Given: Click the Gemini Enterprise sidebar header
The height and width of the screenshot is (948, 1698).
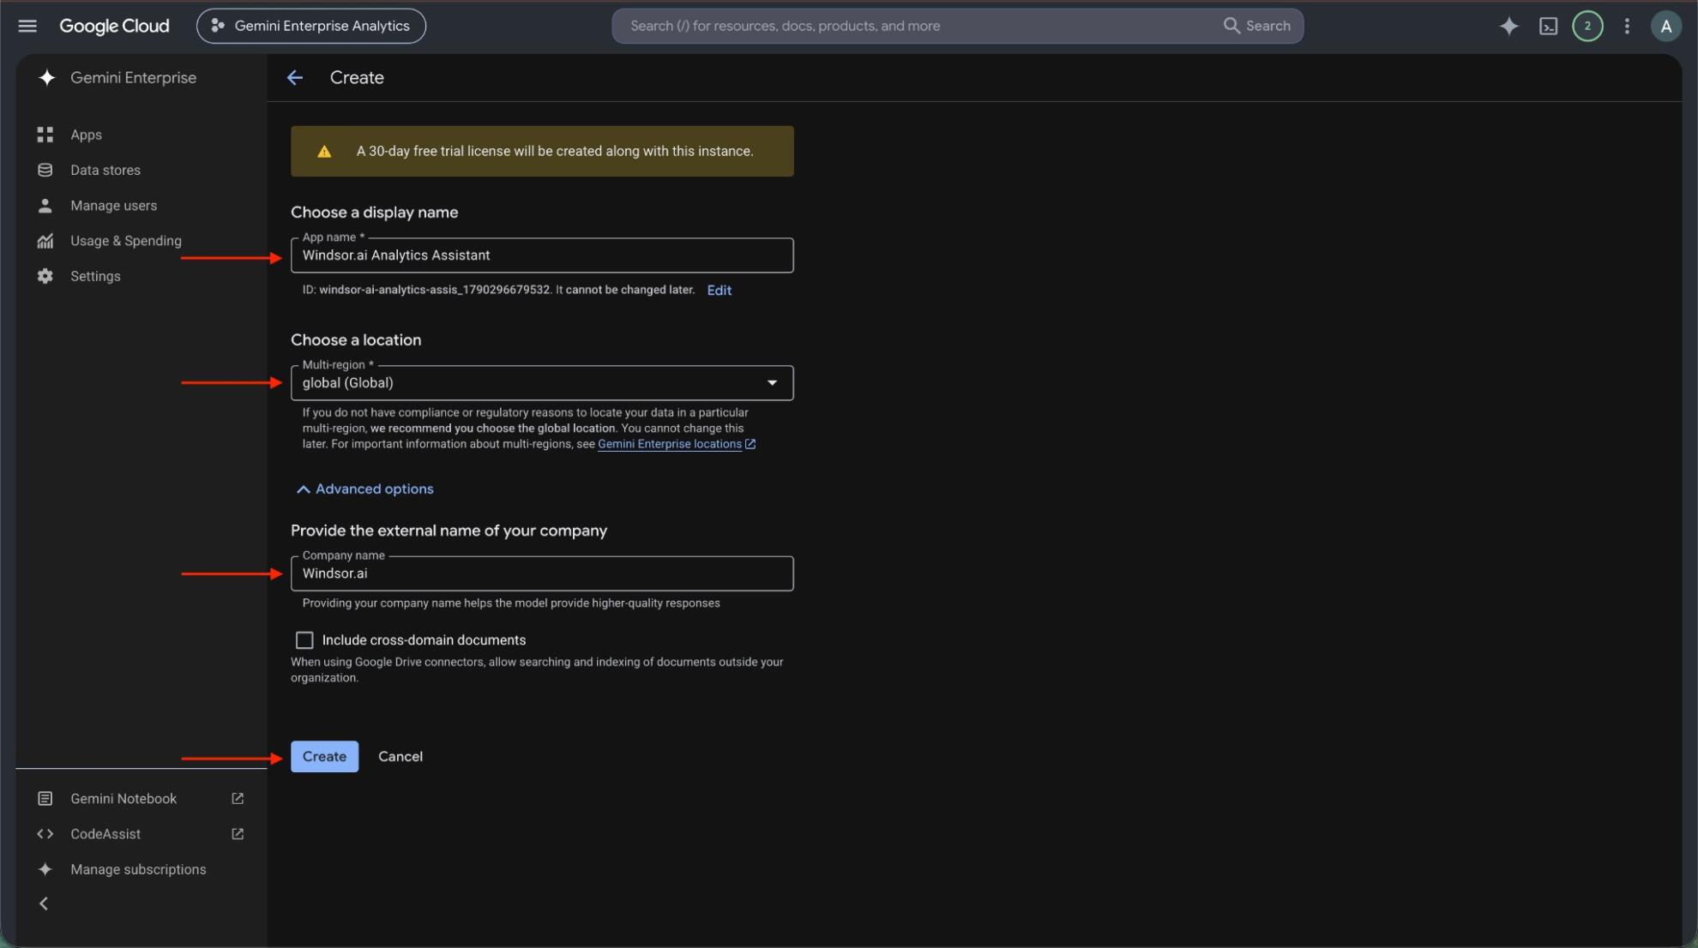Looking at the screenshot, I should pos(117,77).
